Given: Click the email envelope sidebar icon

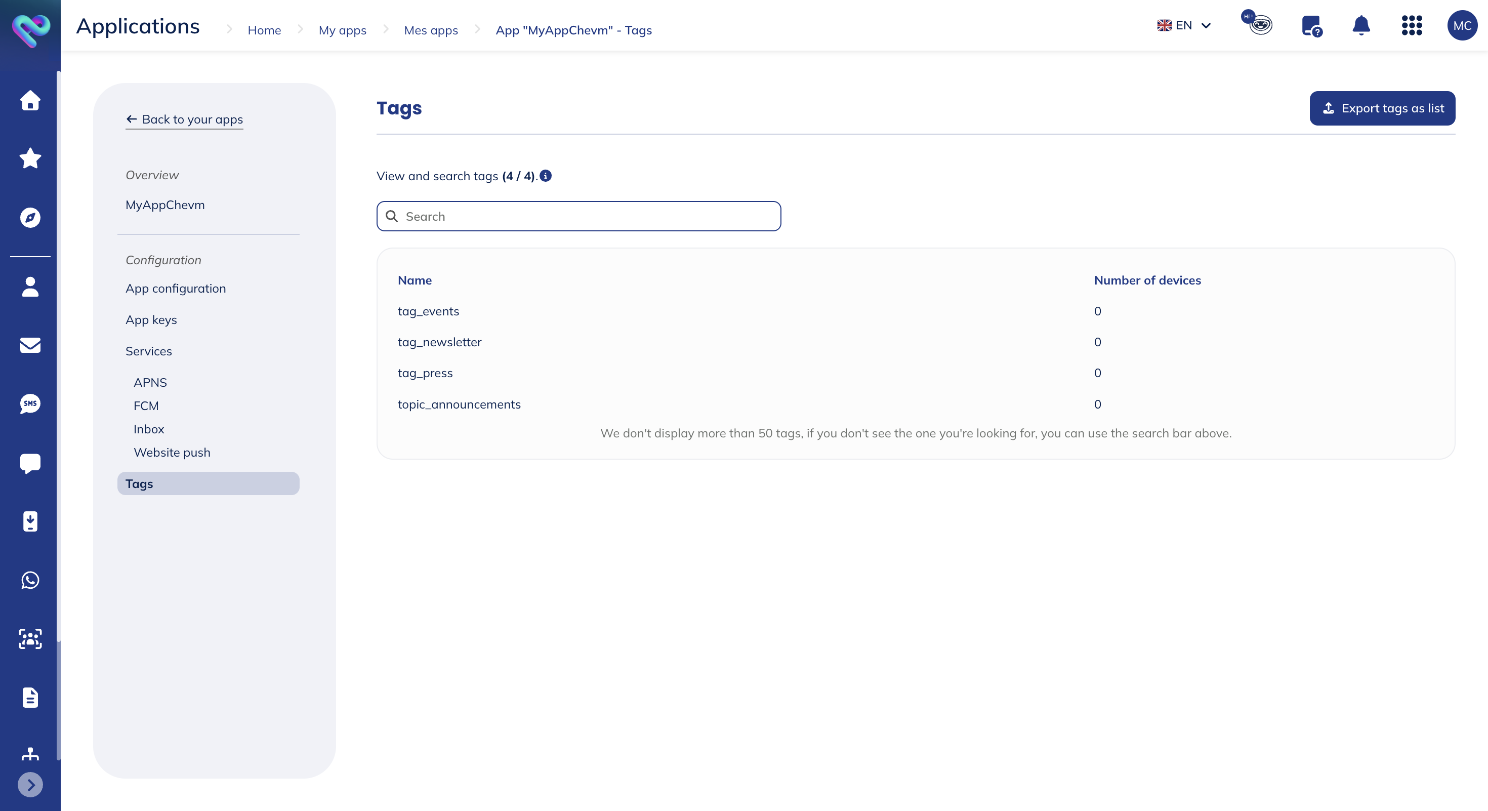Looking at the screenshot, I should tap(30, 345).
